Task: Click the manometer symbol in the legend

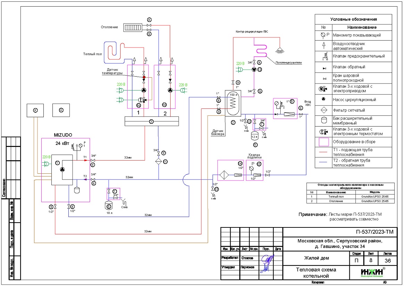Action: point(324,35)
